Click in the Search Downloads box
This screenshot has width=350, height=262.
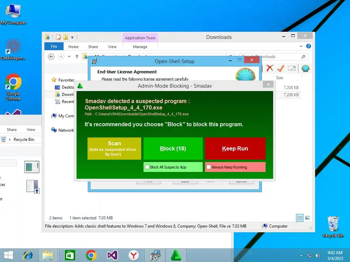tap(274, 57)
